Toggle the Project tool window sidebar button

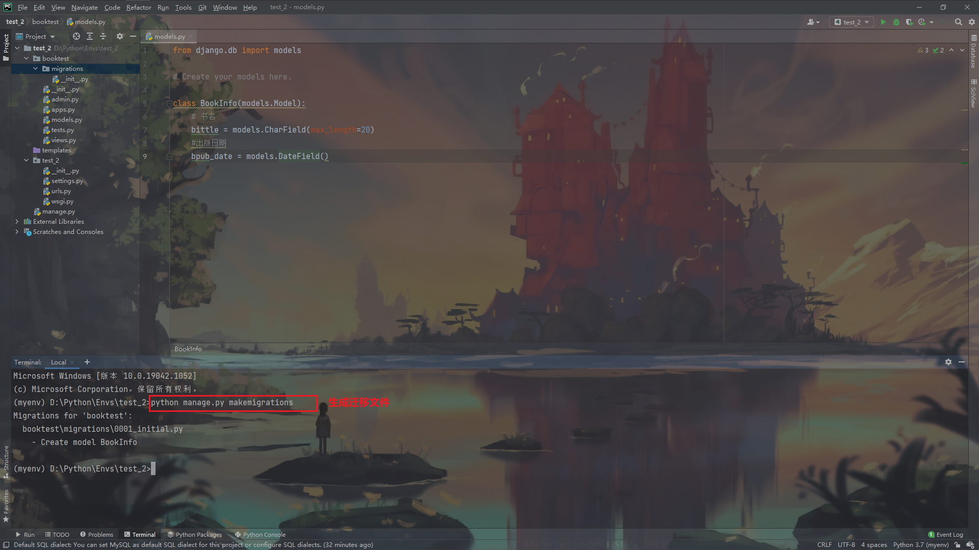coord(6,47)
